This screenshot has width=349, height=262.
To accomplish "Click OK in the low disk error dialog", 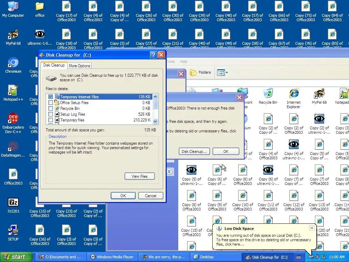I will (226, 151).
